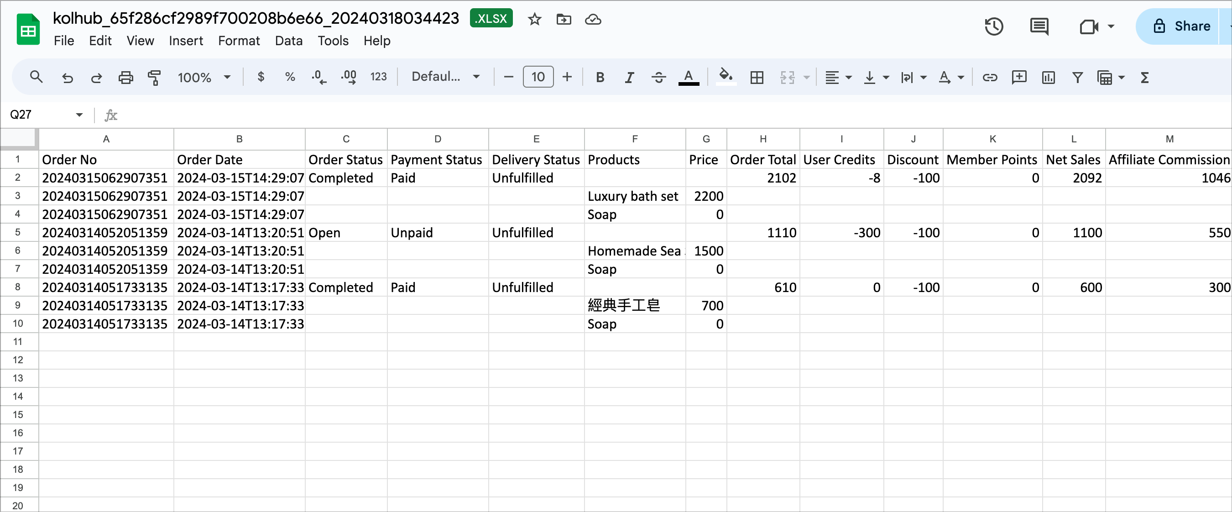Undo the last action
Image resolution: width=1232 pixels, height=512 pixels.
click(68, 77)
